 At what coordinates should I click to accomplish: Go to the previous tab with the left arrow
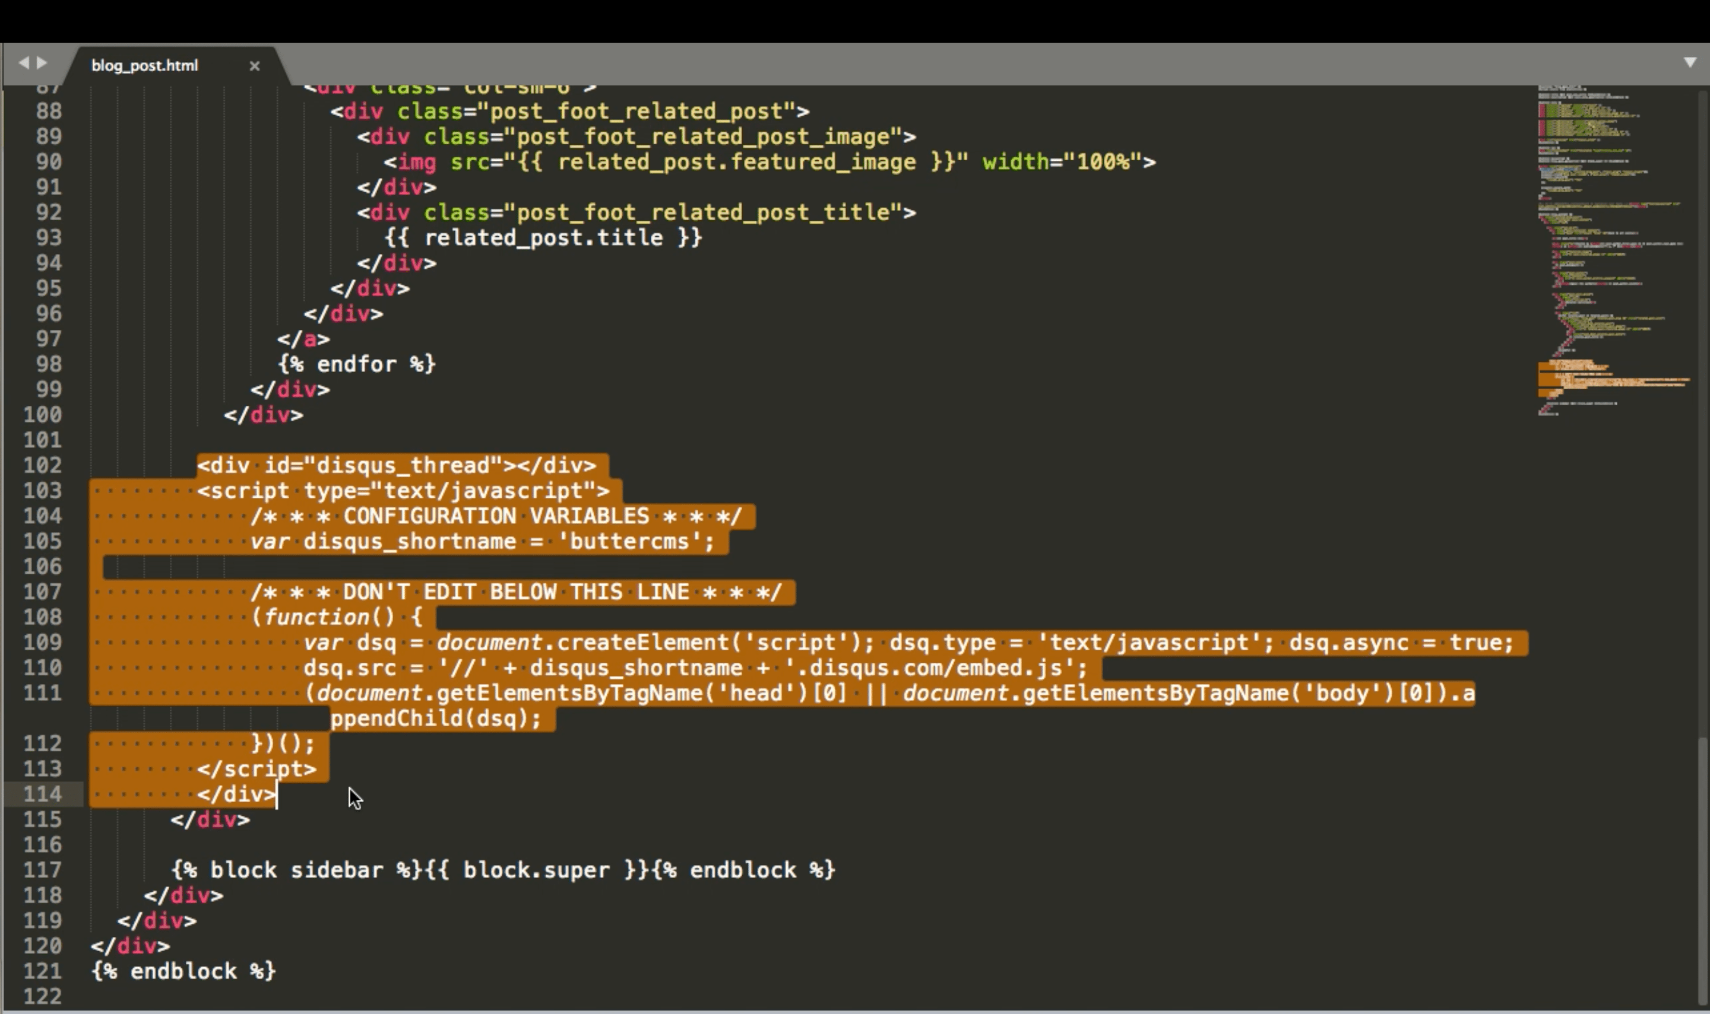pyautogui.click(x=24, y=63)
